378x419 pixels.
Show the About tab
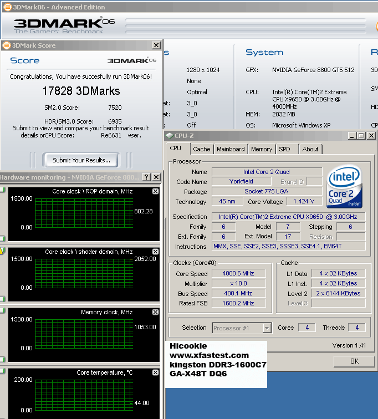310,149
